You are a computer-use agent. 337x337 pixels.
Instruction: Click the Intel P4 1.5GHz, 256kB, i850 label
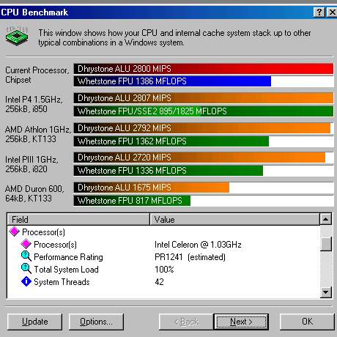point(34,104)
